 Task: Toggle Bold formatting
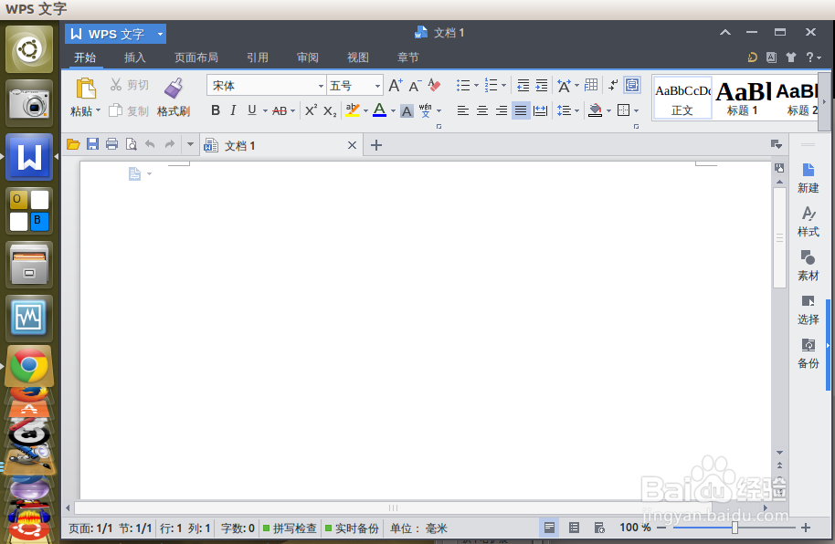point(216,110)
